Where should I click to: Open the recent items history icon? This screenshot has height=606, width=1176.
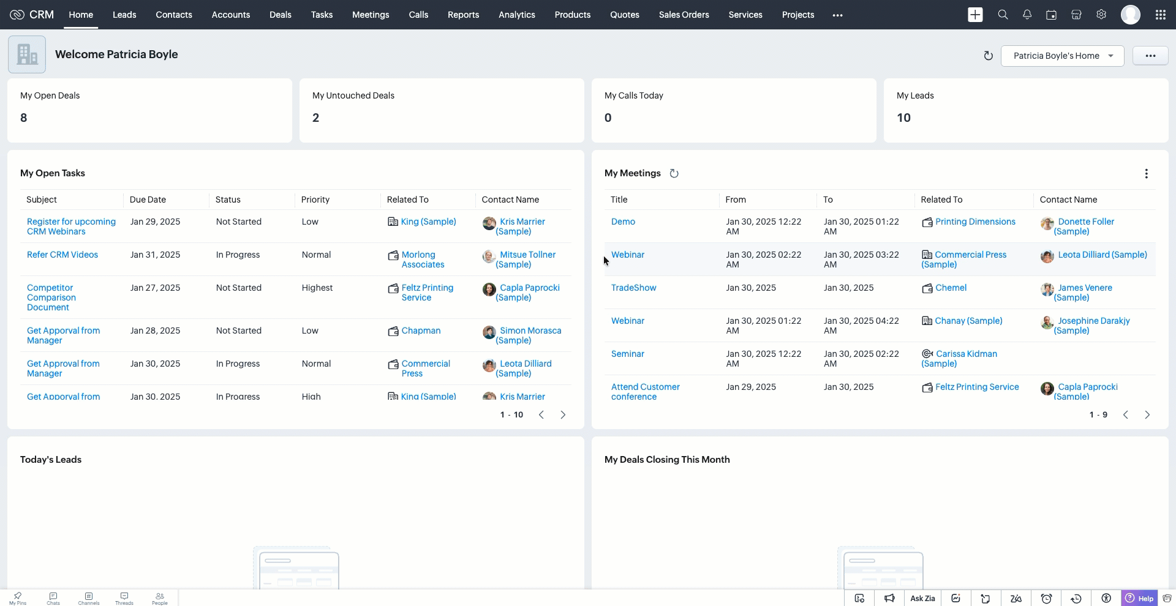tap(1076, 598)
